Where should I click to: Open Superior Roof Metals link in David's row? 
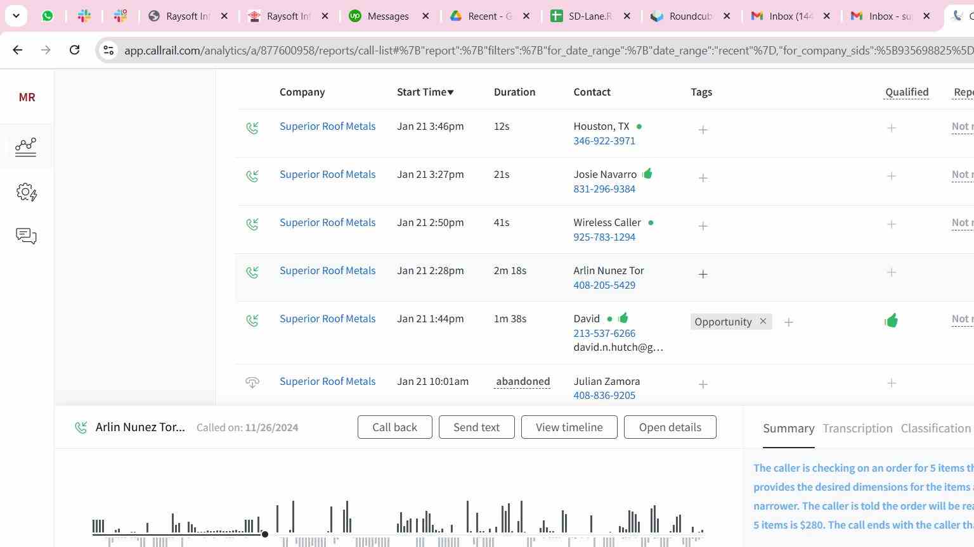click(x=327, y=319)
